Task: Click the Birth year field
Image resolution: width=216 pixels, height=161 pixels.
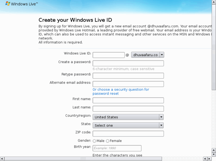Action: (x=117, y=148)
